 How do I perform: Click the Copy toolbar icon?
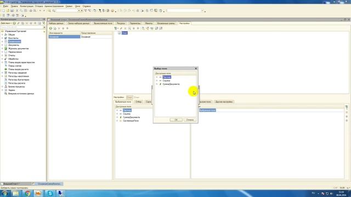[21, 11]
